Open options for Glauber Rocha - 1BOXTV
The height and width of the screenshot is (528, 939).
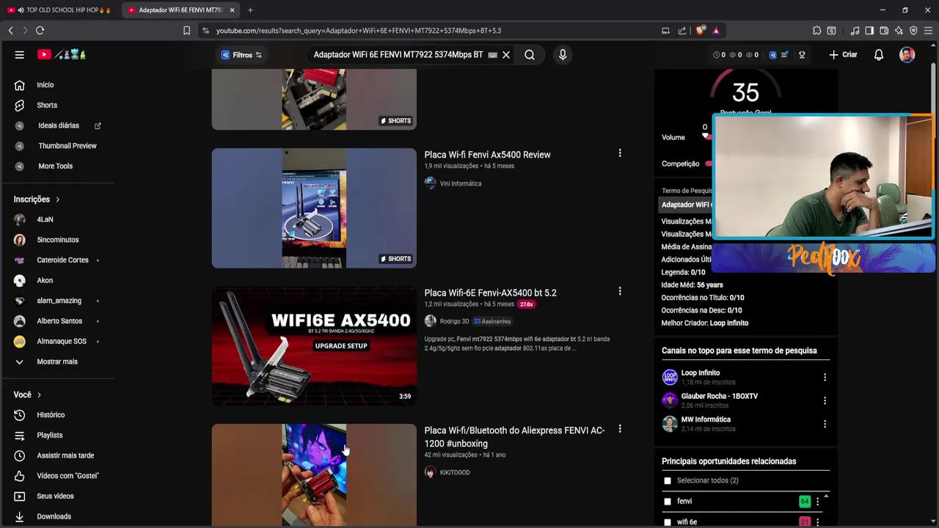point(825,400)
